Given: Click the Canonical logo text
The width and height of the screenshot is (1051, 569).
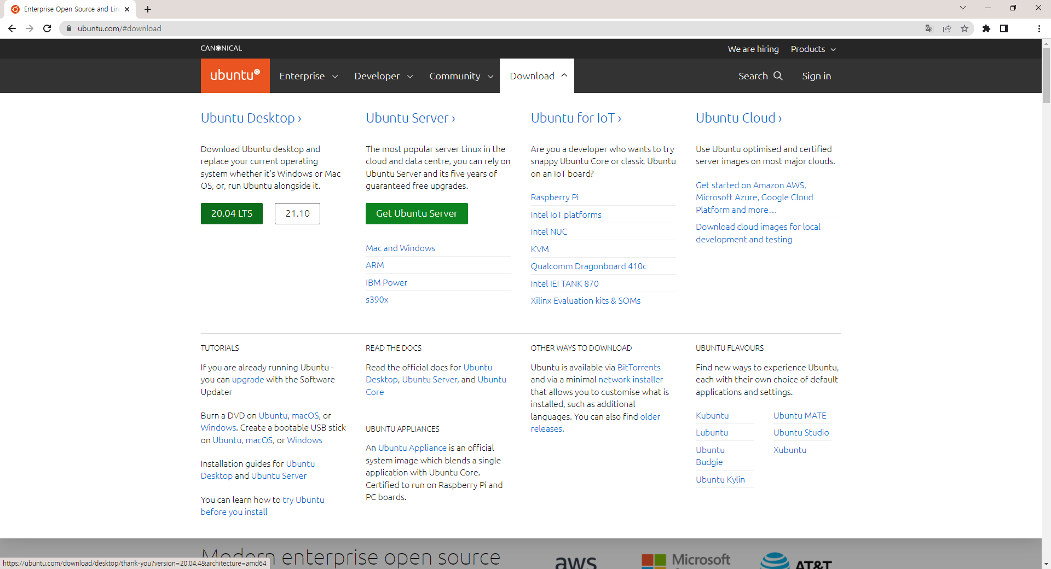Looking at the screenshot, I should (x=221, y=48).
